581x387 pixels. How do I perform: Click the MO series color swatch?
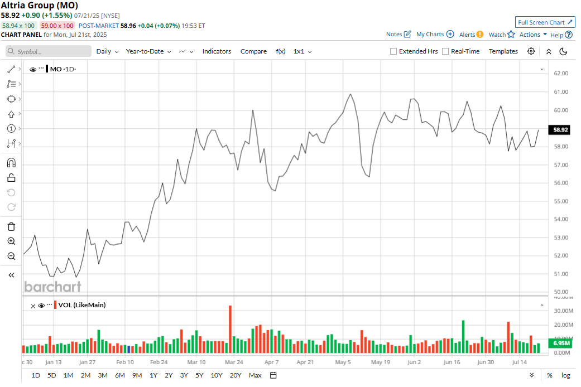click(x=47, y=69)
